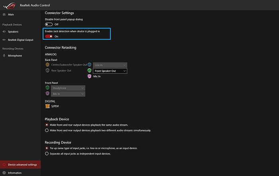The width and height of the screenshot is (279, 176).
Task: Click the Microphone sidebar icon
Action: click(x=4, y=56)
